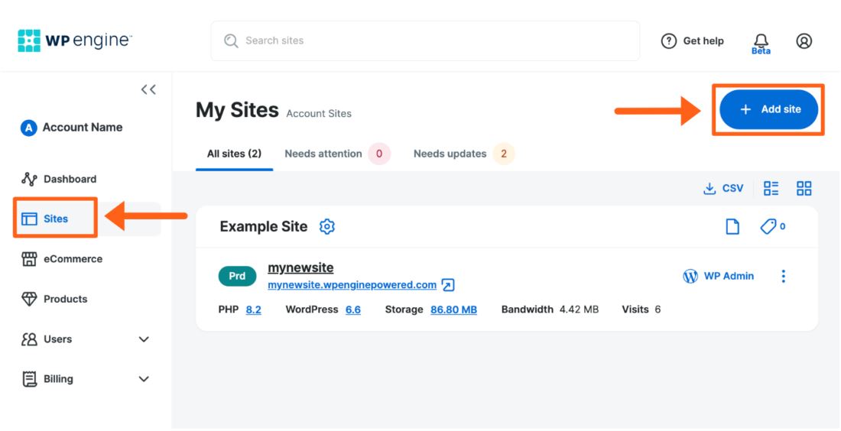The width and height of the screenshot is (841, 431).
Task: Click the Prd environment badge
Action: (x=237, y=276)
